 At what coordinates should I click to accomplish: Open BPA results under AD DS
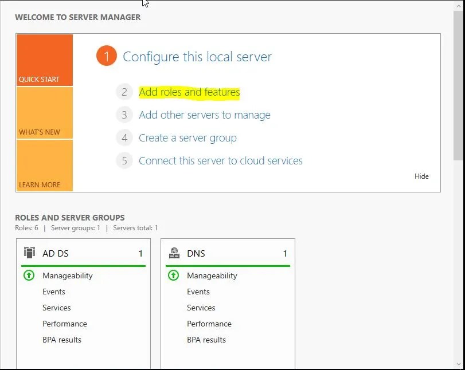[62, 340]
